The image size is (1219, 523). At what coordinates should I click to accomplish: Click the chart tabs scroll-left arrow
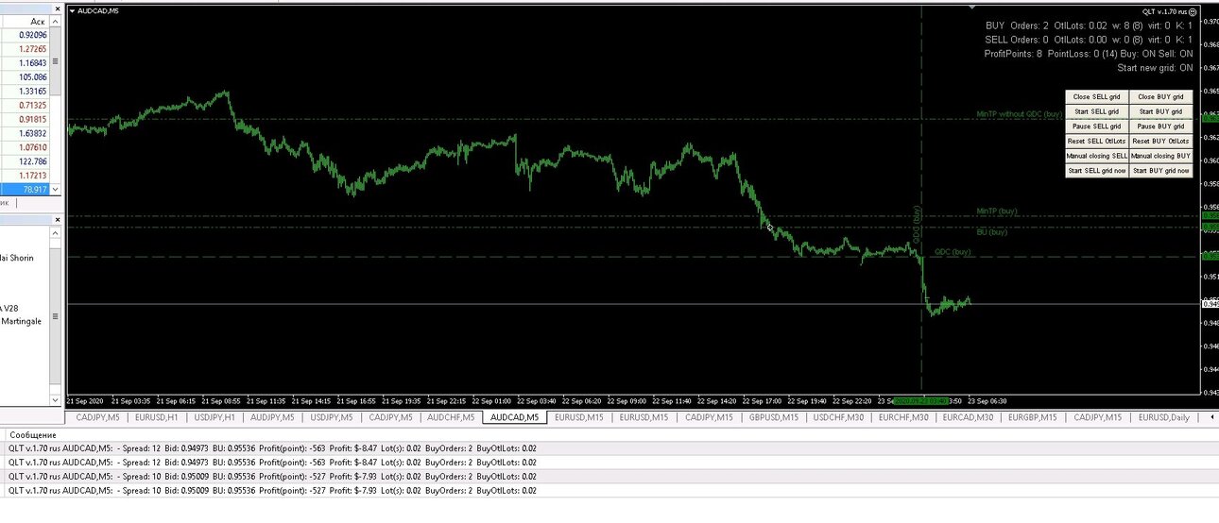(x=1212, y=417)
